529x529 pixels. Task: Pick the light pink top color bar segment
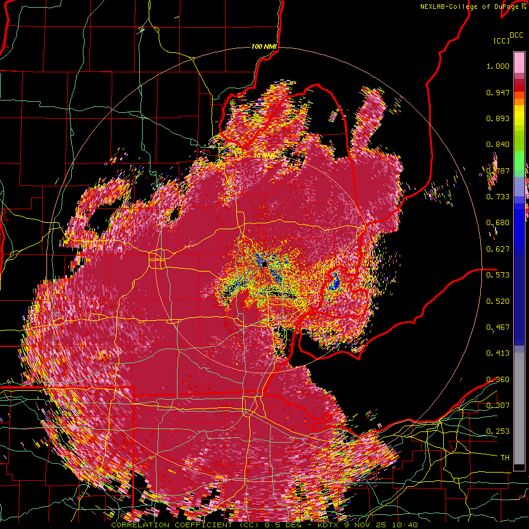pos(519,62)
